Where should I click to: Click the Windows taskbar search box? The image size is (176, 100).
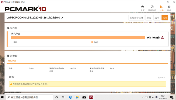pyautogui.click(x=29, y=97)
